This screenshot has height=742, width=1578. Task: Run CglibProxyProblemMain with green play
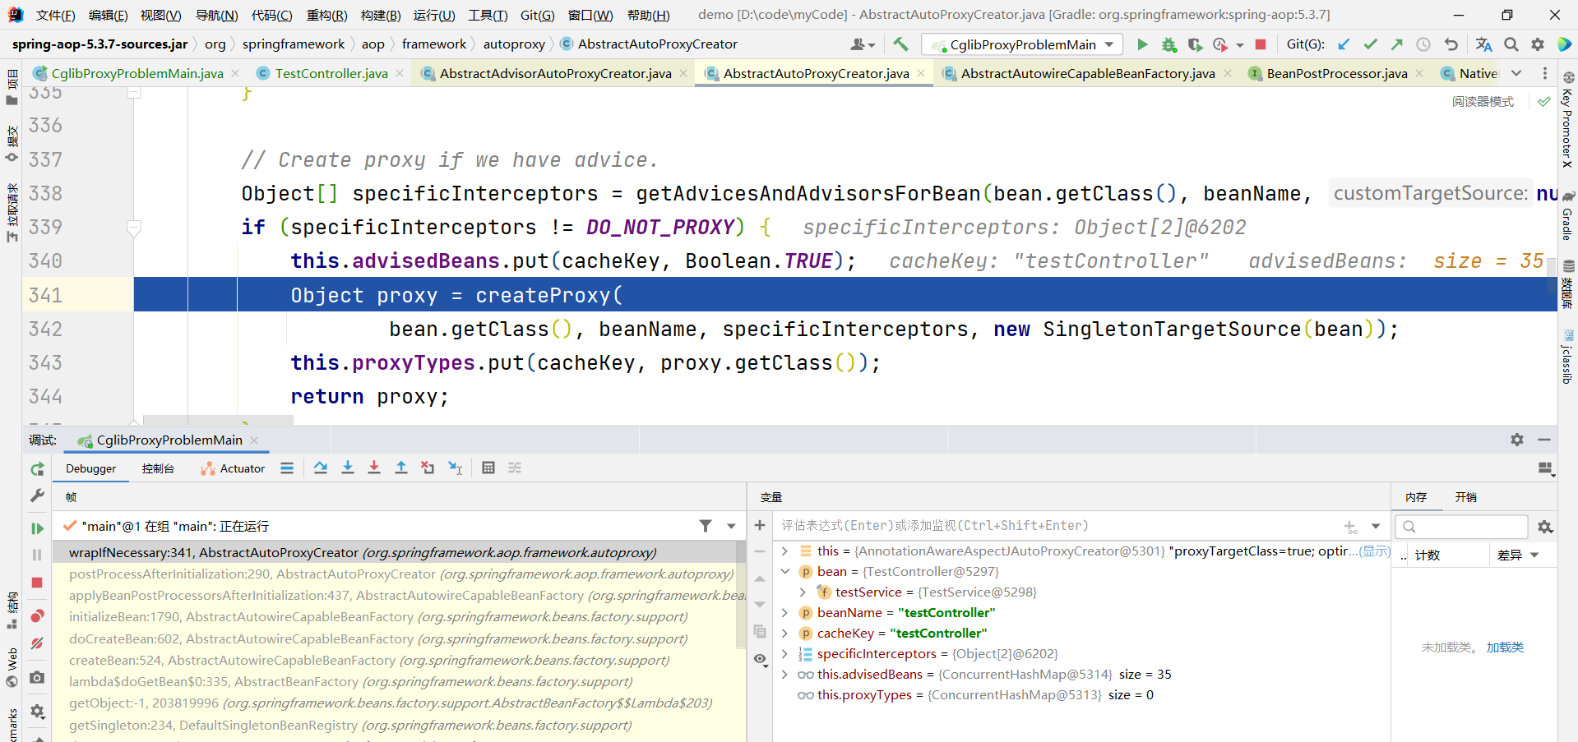1142,44
